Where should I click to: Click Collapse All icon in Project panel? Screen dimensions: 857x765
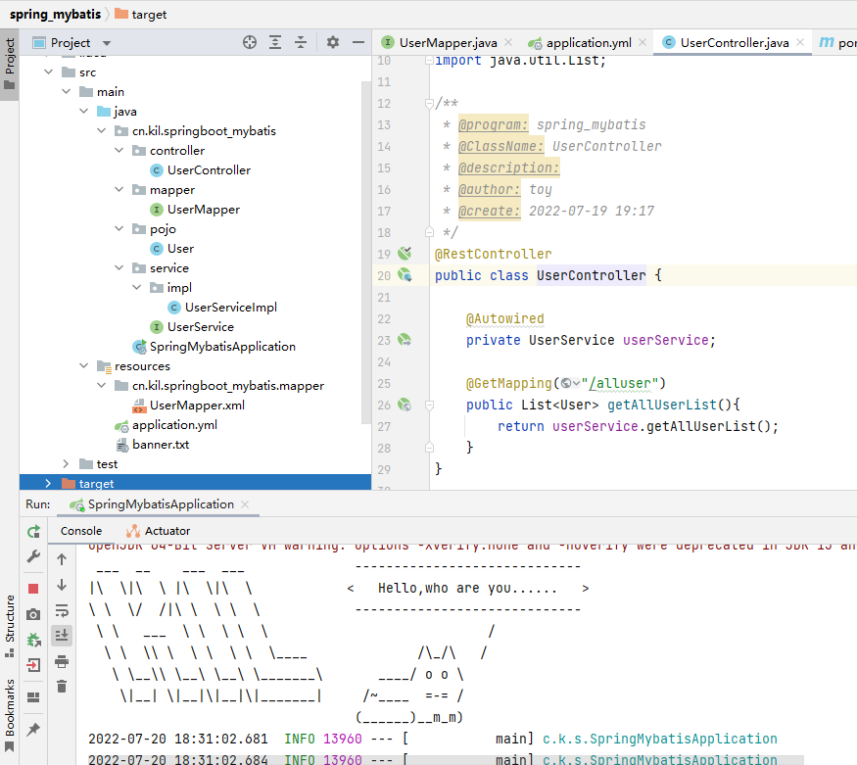[x=301, y=42]
